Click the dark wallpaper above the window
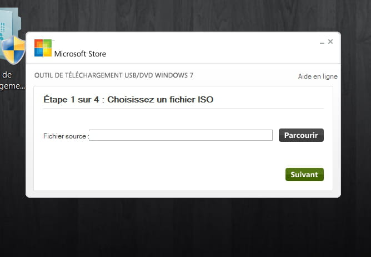This screenshot has width=371, height=257. tap(183, 14)
